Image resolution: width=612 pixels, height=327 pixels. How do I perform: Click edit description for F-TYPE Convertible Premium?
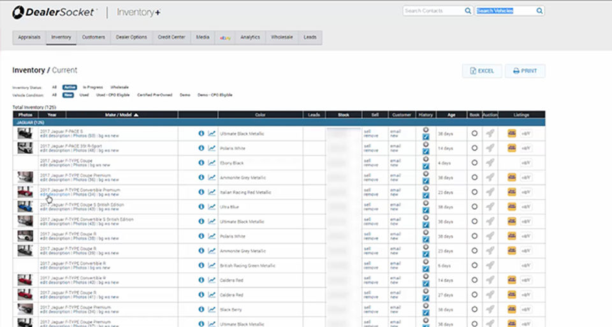[x=55, y=194]
